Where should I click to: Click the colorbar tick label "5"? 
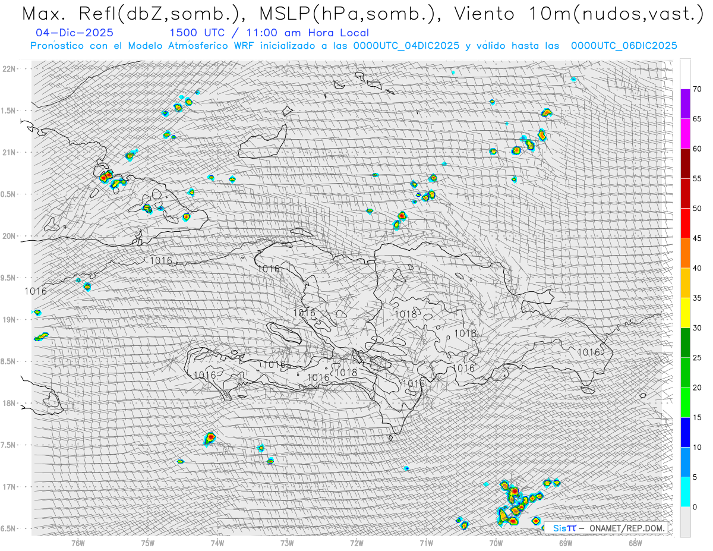[x=695, y=477]
